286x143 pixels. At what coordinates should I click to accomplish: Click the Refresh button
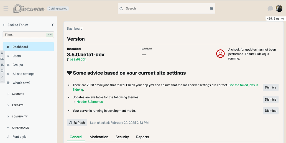(x=77, y=123)
